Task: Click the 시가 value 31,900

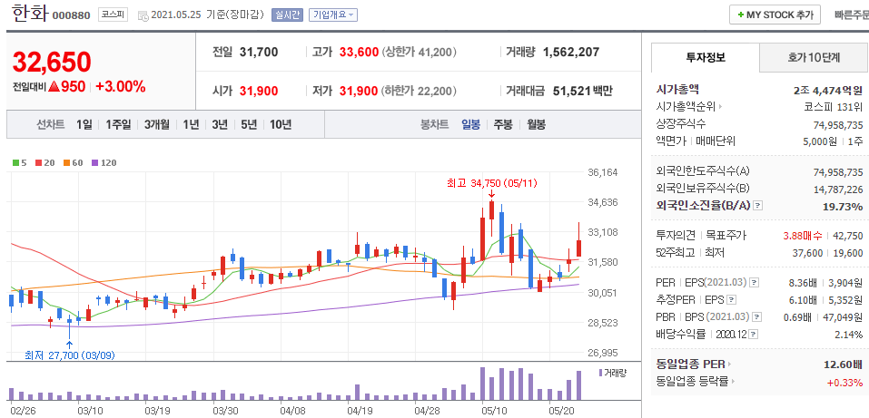Action: pyautogui.click(x=259, y=91)
